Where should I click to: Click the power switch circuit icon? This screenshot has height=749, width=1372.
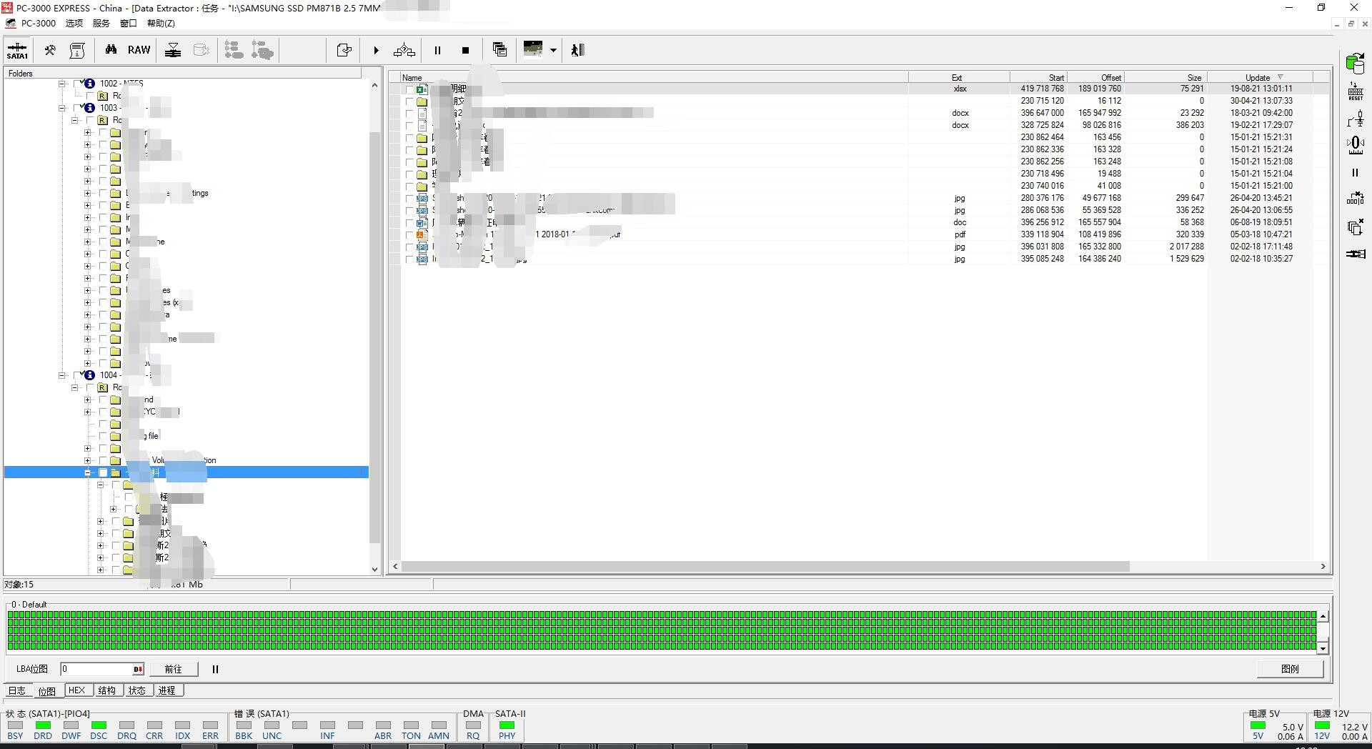1355,119
